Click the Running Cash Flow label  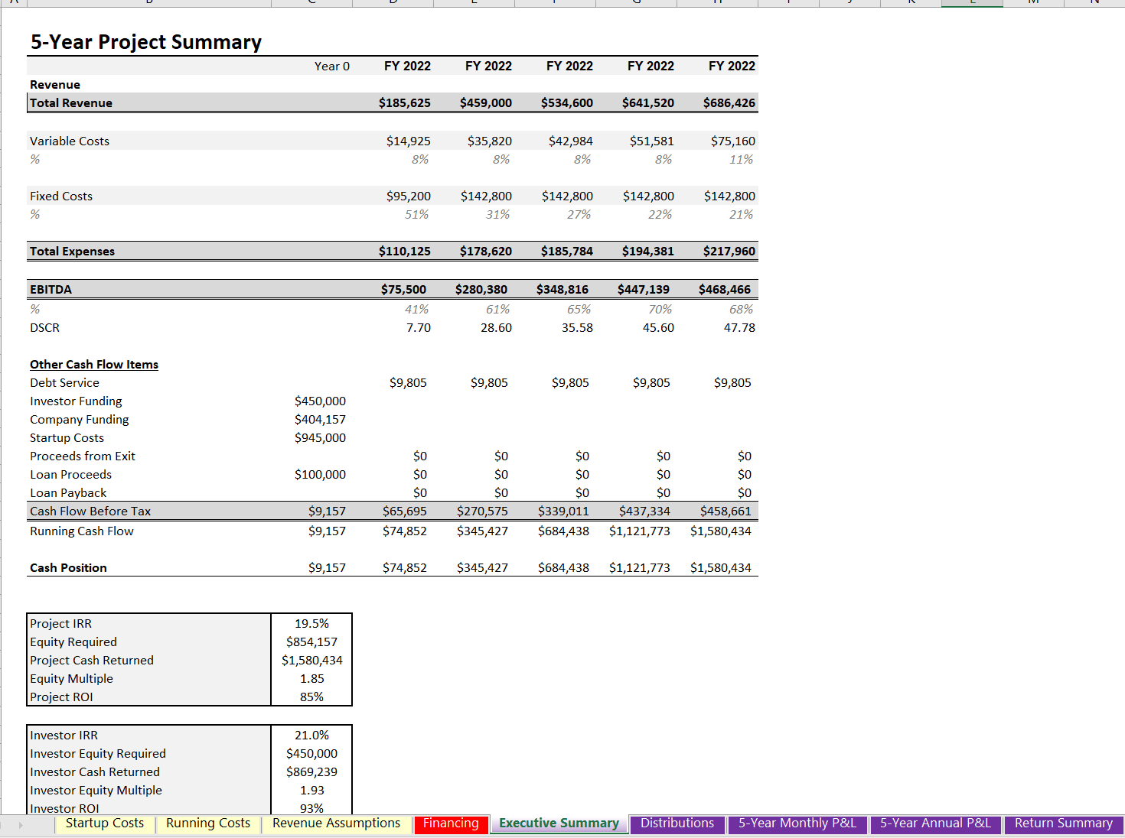coord(82,531)
